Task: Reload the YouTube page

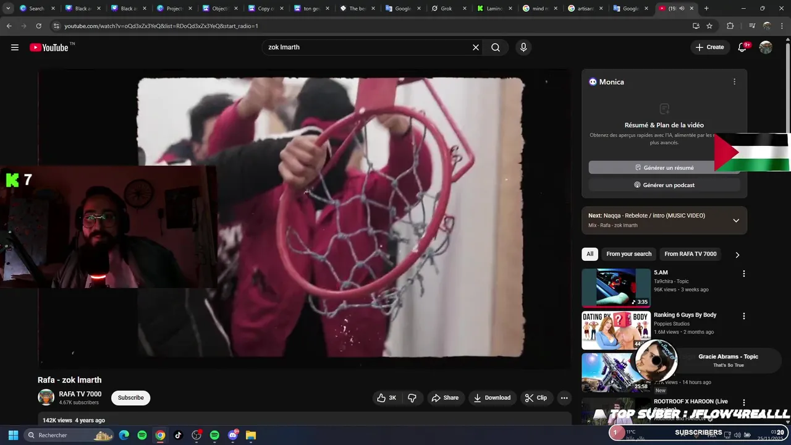Action: tap(38, 26)
